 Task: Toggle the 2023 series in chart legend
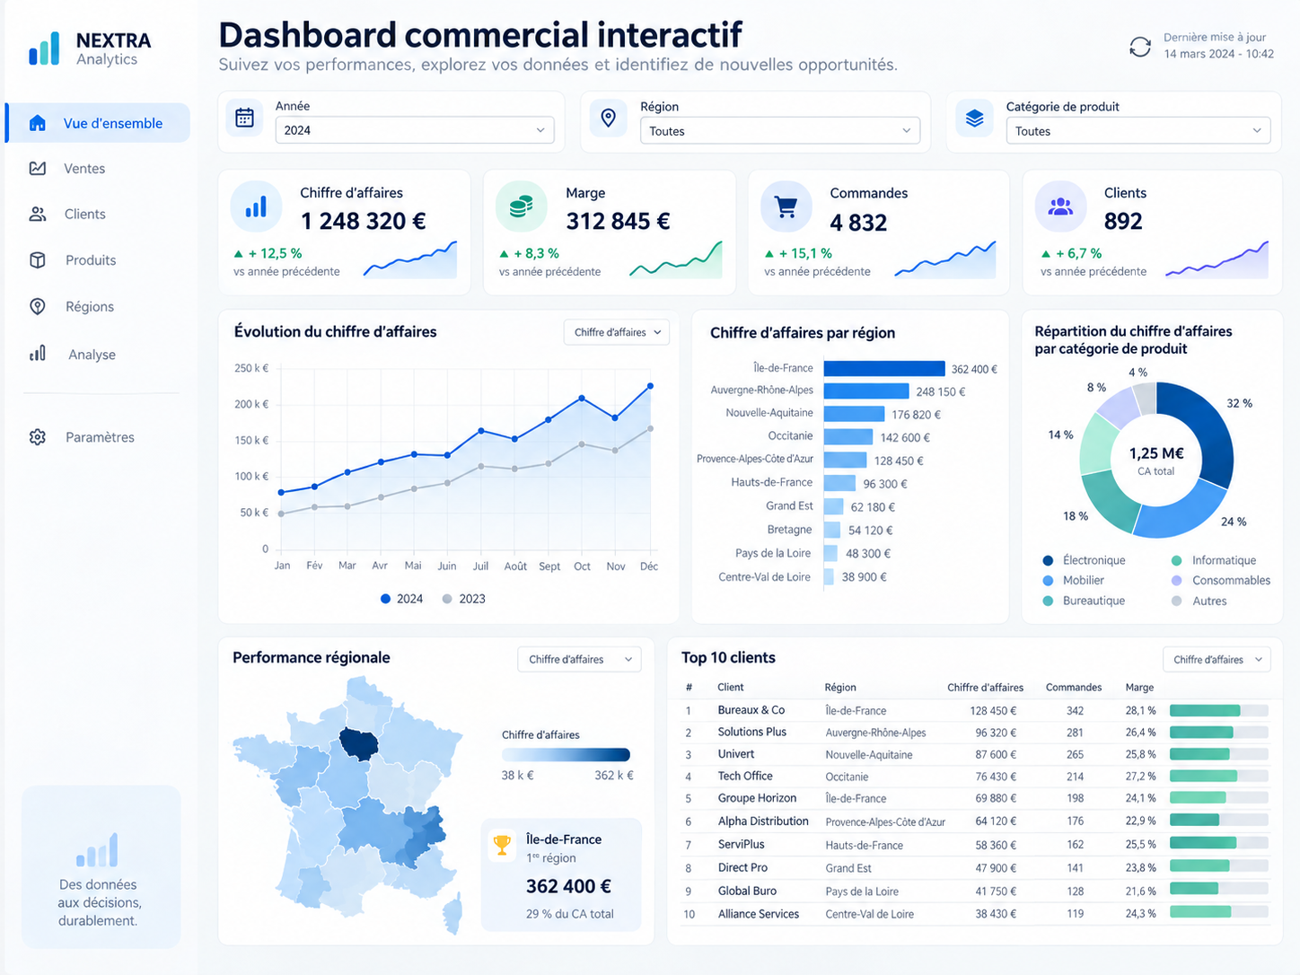463,599
